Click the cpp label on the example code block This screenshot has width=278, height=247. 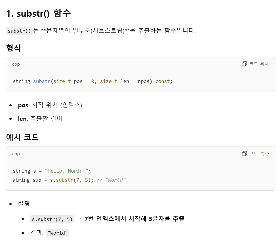coord(16,154)
